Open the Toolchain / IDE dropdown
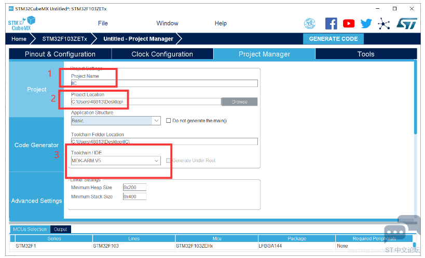 pyautogui.click(x=116, y=161)
